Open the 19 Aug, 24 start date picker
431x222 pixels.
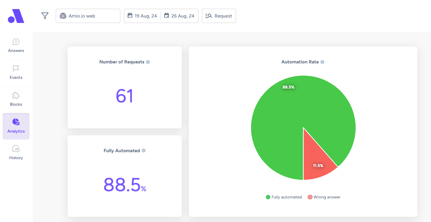pyautogui.click(x=142, y=16)
